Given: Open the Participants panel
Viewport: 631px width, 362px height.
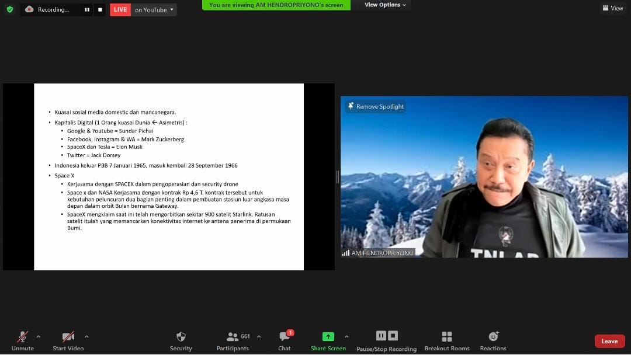Looking at the screenshot, I should click(x=233, y=340).
